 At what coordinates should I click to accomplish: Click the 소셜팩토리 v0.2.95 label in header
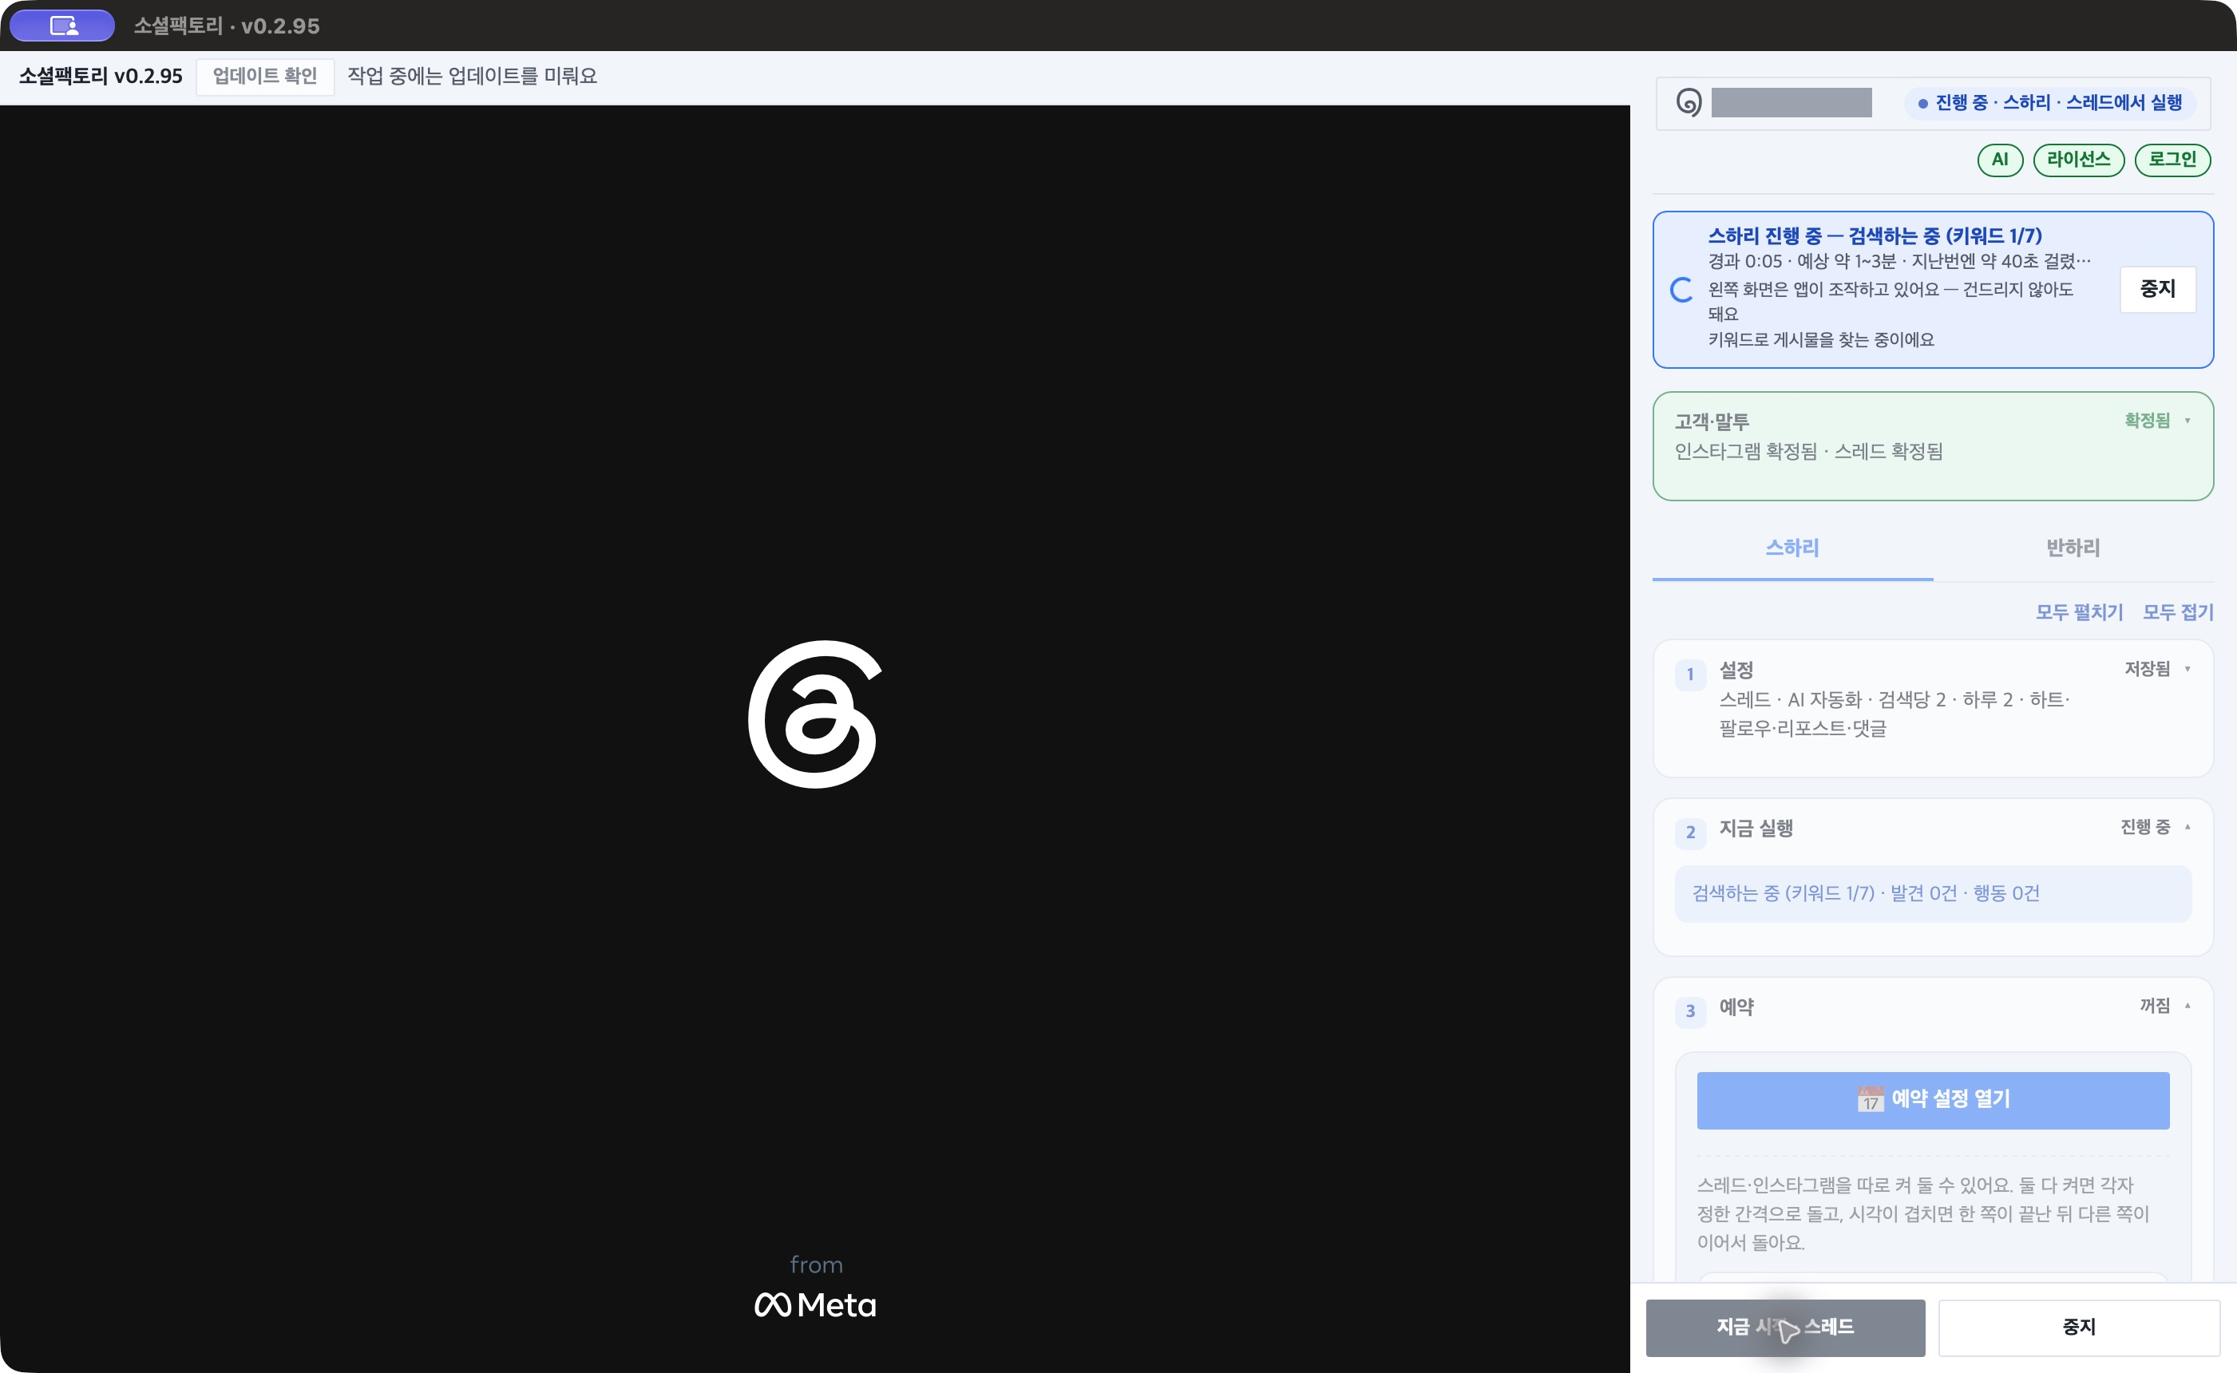tap(101, 77)
